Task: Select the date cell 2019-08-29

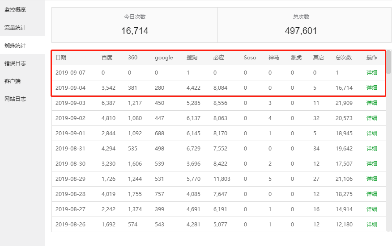Action: pos(70,179)
